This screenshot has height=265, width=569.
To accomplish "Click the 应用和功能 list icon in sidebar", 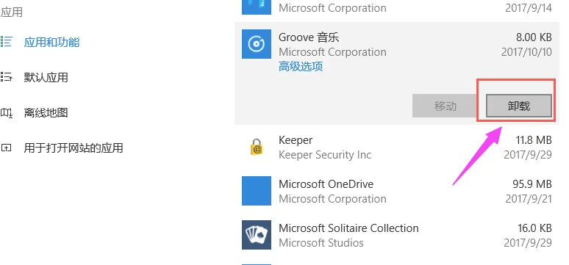I will [x=6, y=42].
